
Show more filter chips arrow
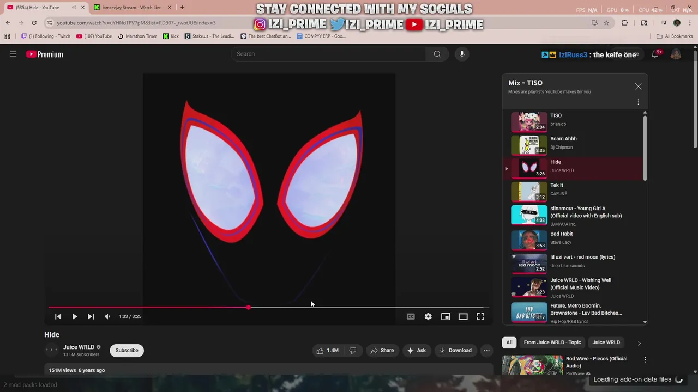click(639, 343)
